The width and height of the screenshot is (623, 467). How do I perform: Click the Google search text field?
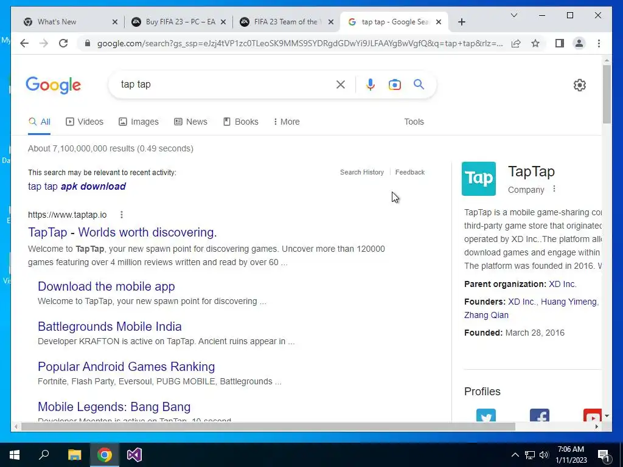tap(226, 84)
